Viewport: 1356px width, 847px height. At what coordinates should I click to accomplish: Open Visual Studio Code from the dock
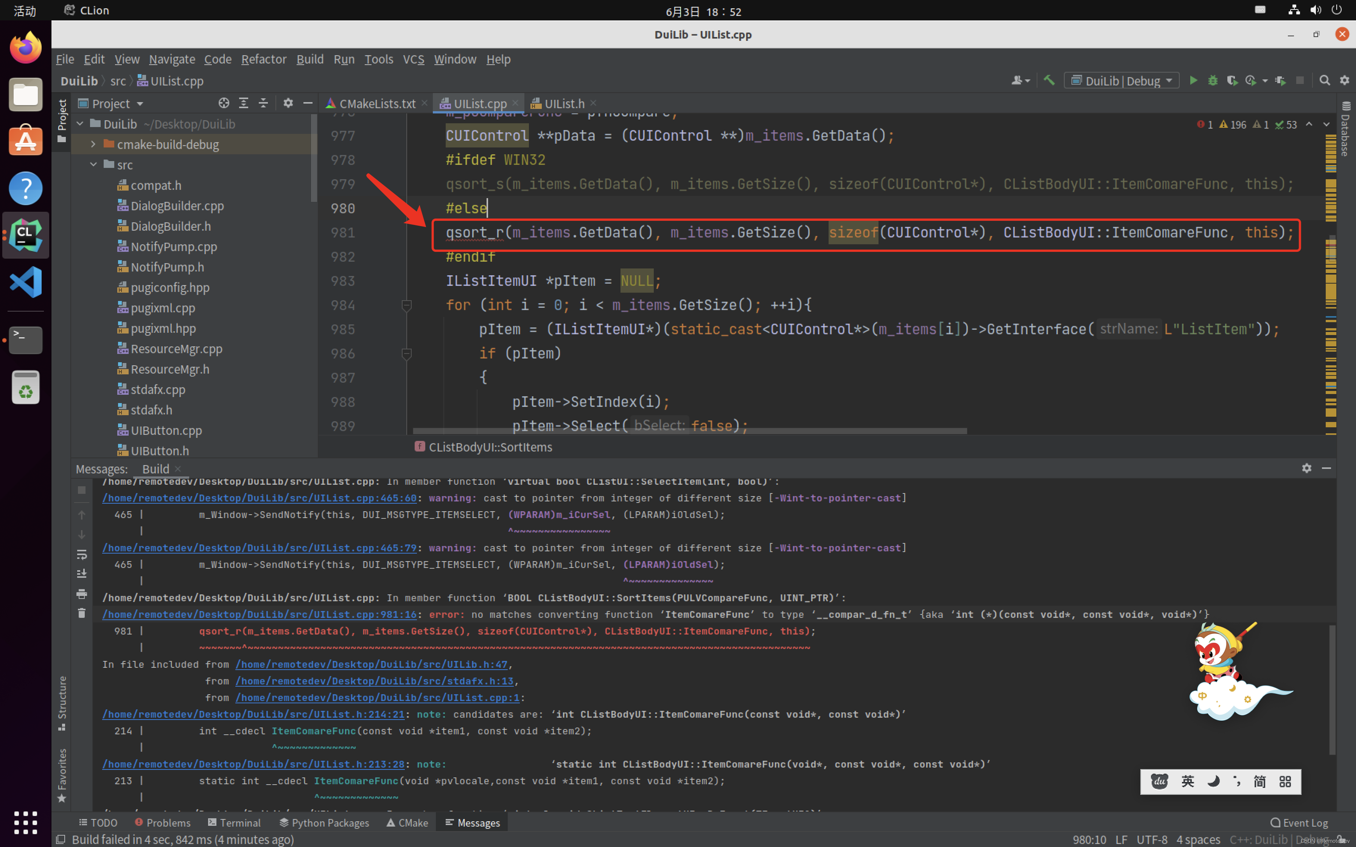coord(26,282)
